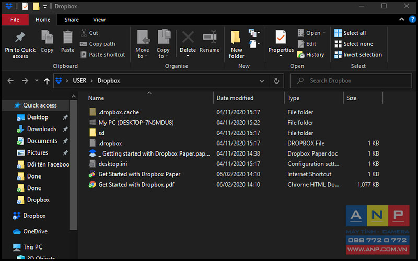This screenshot has width=418, height=261.
Task: Open Pictures in Quick access
Action: tap(37, 152)
